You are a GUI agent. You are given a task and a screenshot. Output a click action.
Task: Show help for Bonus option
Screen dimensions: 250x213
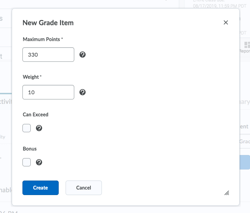click(39, 163)
